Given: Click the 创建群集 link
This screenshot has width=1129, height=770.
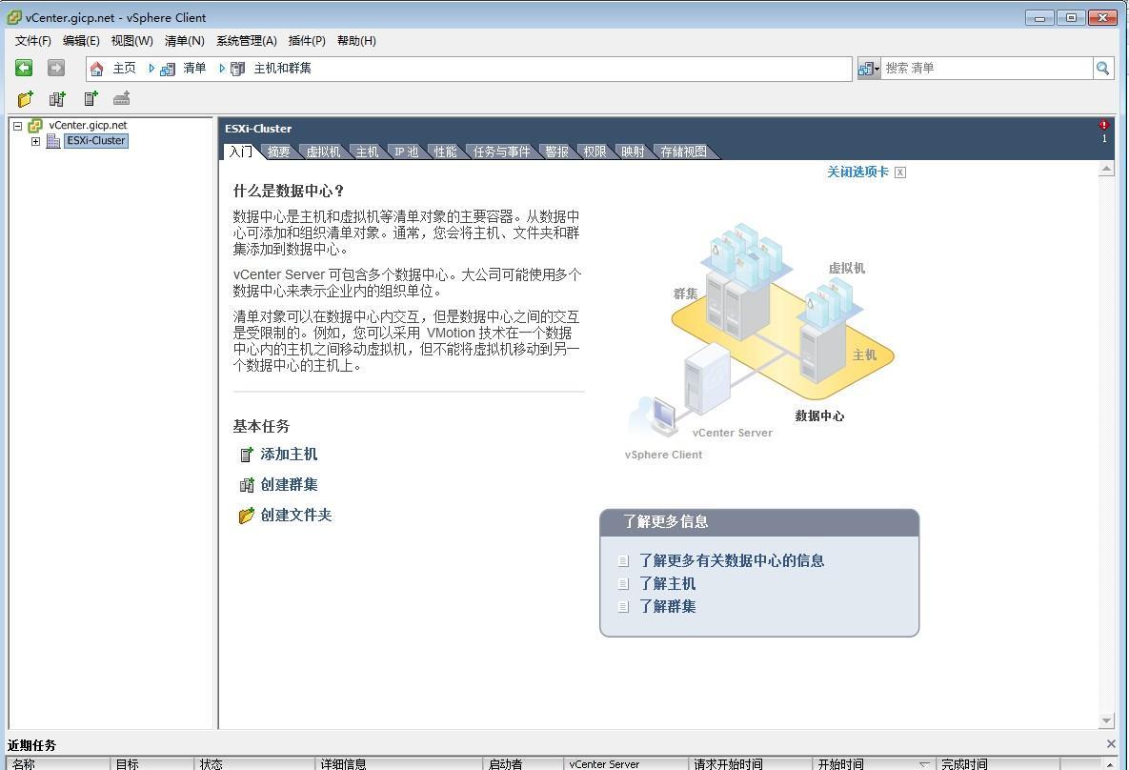Looking at the screenshot, I should click(289, 485).
